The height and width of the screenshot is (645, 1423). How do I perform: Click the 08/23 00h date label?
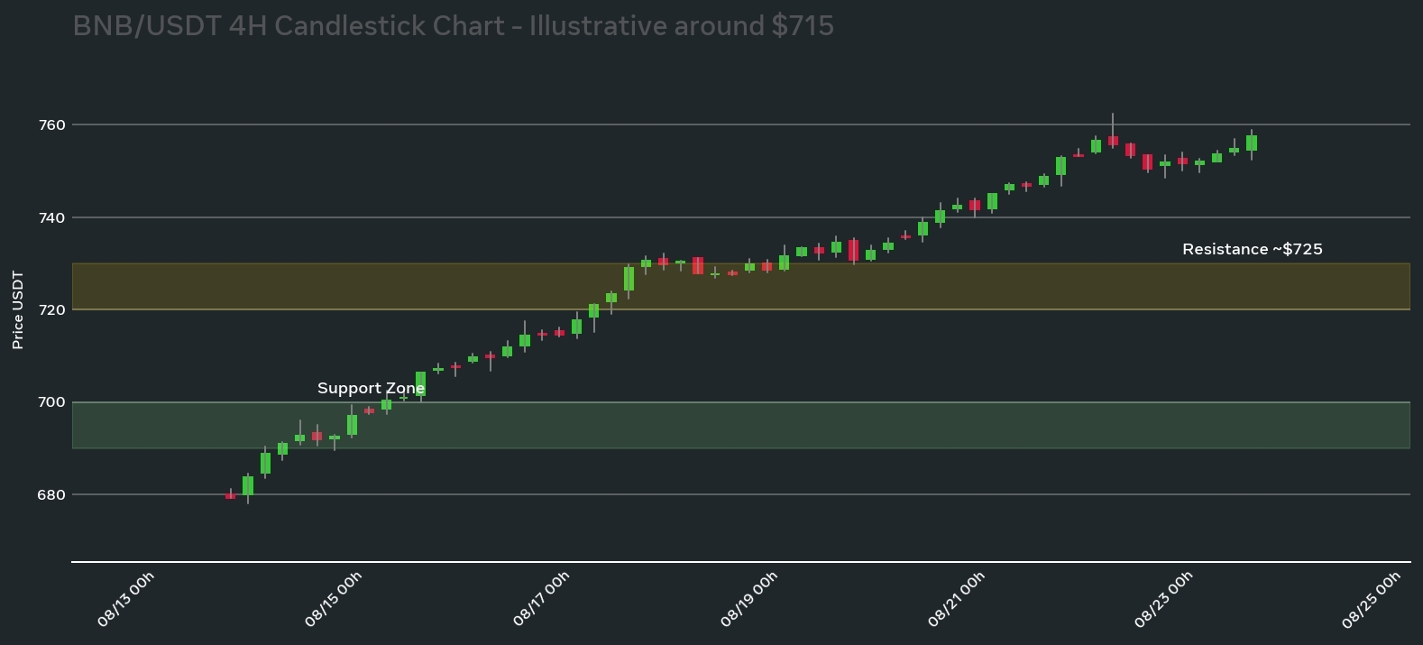[x=1162, y=599]
